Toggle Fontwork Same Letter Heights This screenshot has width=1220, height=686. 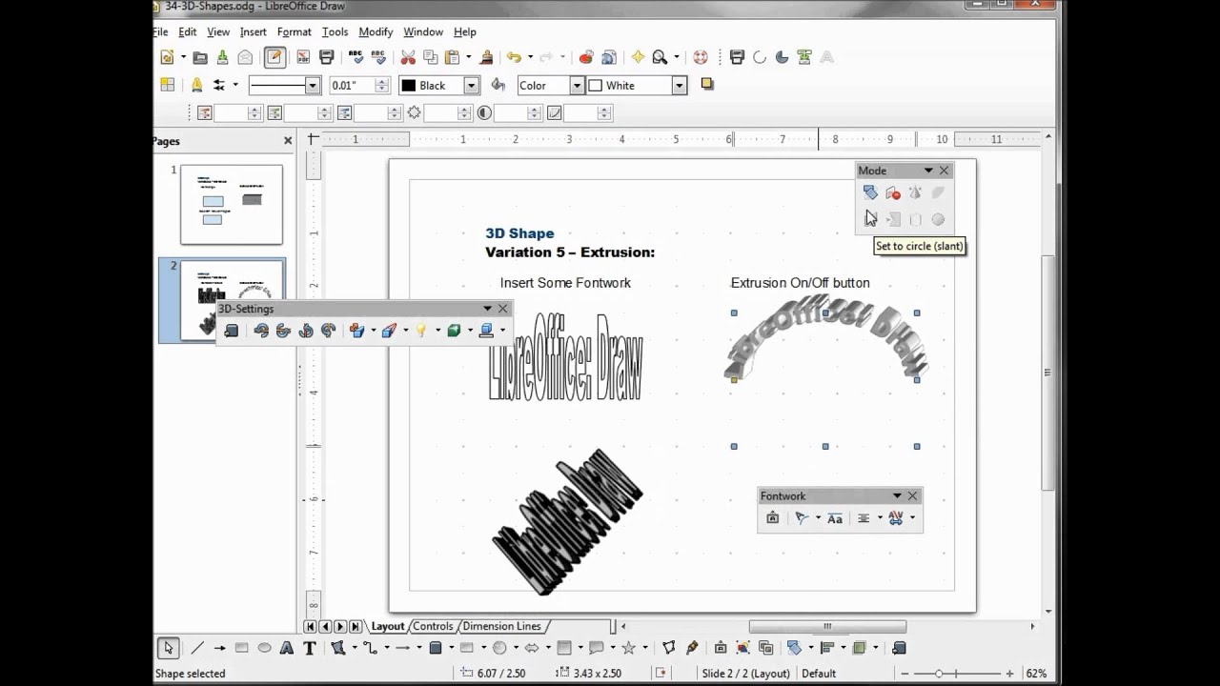(x=835, y=518)
